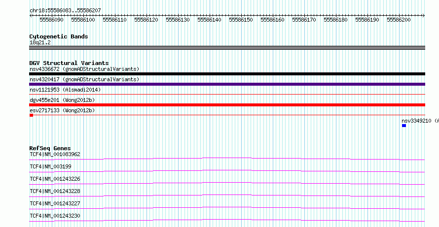
Task: Open the DGV Structural Variants track heading
Action: (69, 63)
